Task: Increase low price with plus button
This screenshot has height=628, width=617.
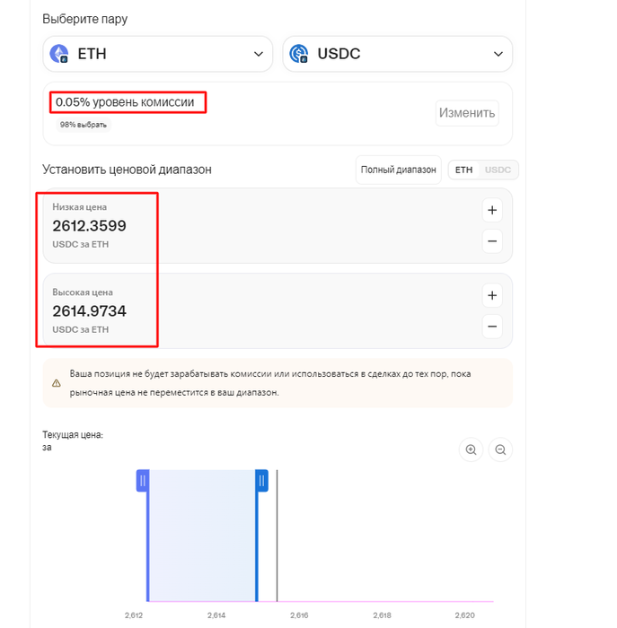Action: point(492,210)
